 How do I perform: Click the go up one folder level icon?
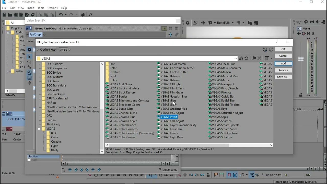(241, 59)
